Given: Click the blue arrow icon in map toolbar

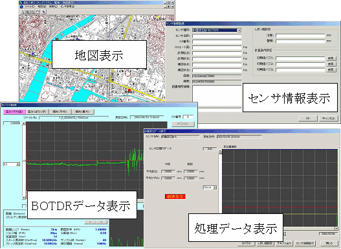Looking at the screenshot, I should [44, 12].
